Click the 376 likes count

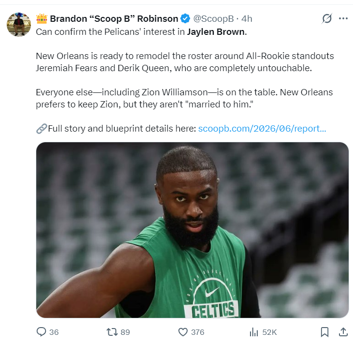tap(197, 332)
